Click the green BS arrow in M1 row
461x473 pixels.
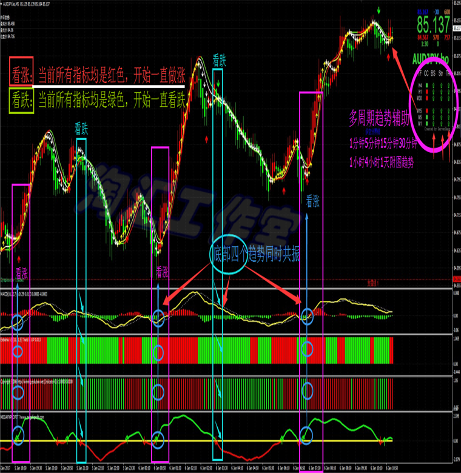tap(433, 124)
